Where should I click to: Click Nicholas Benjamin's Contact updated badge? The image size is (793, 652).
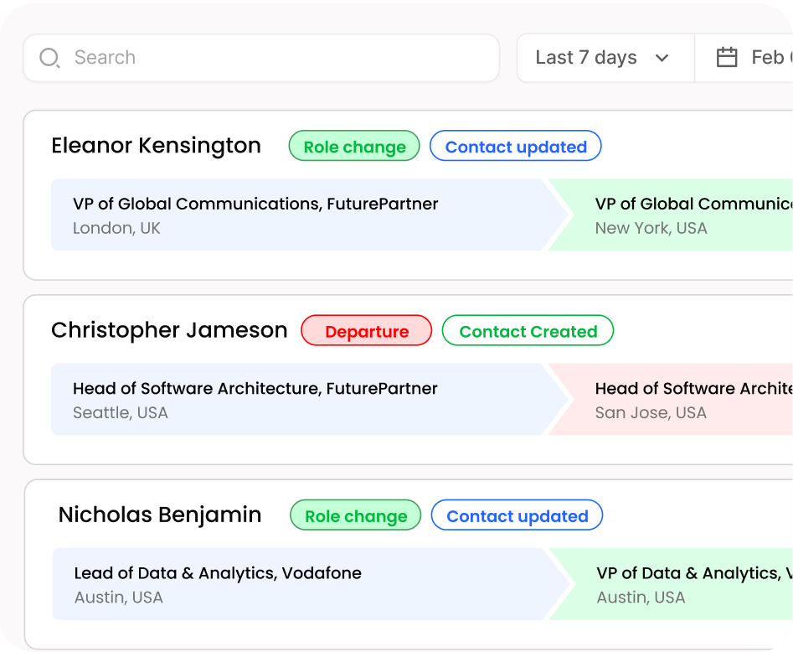pos(517,515)
